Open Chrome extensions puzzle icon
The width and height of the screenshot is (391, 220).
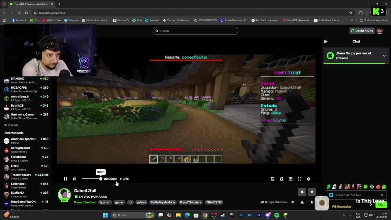[x=361, y=13]
